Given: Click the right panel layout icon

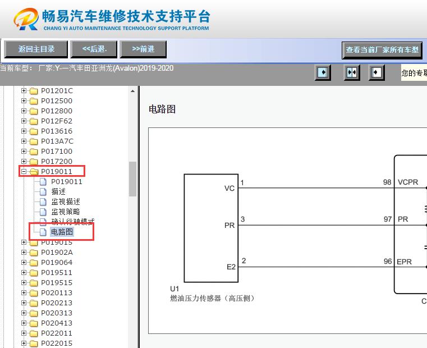Looking at the screenshot, I should (377, 72).
